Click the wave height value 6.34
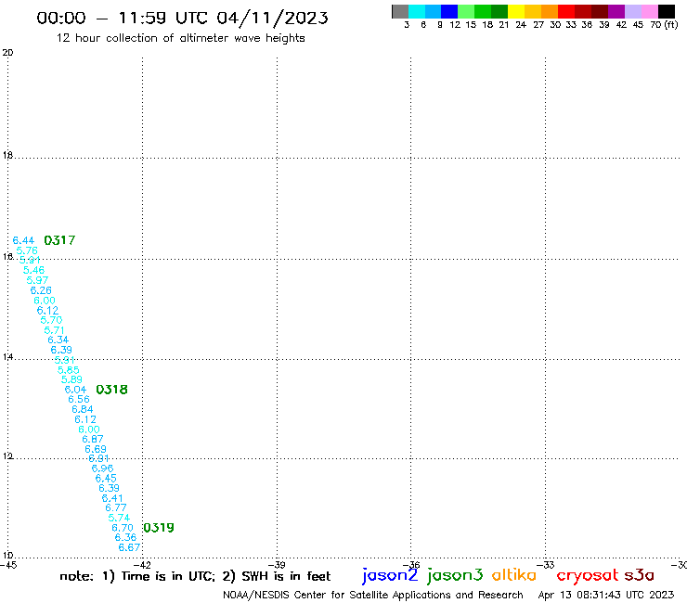Viewport: 687px width, 603px height. point(58,340)
